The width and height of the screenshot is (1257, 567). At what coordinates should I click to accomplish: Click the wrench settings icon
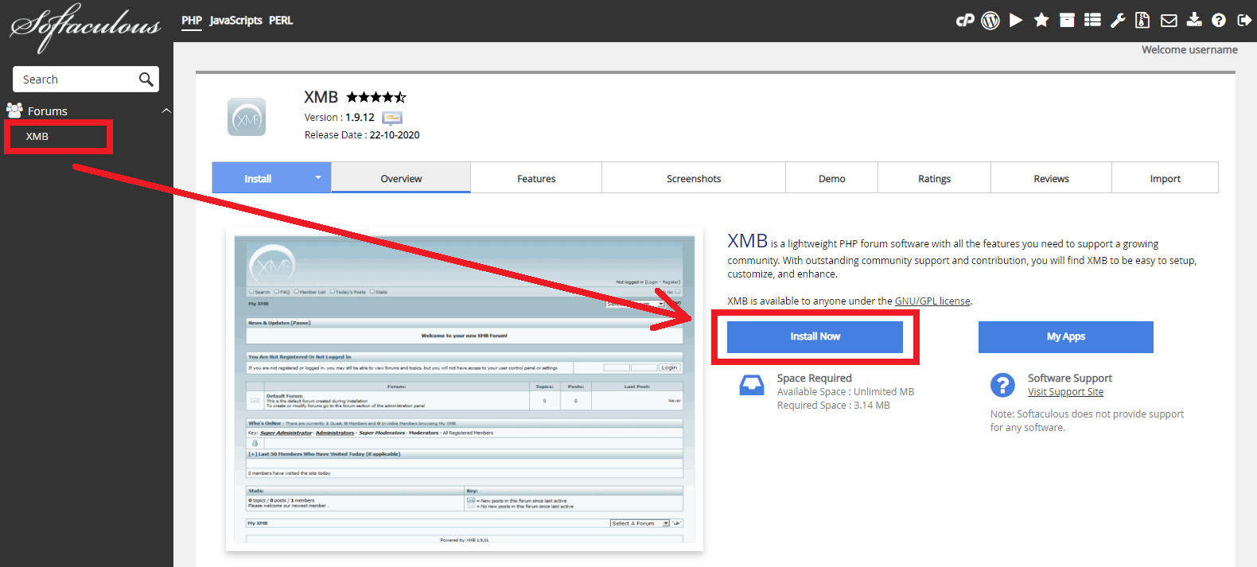pyautogui.click(x=1118, y=21)
